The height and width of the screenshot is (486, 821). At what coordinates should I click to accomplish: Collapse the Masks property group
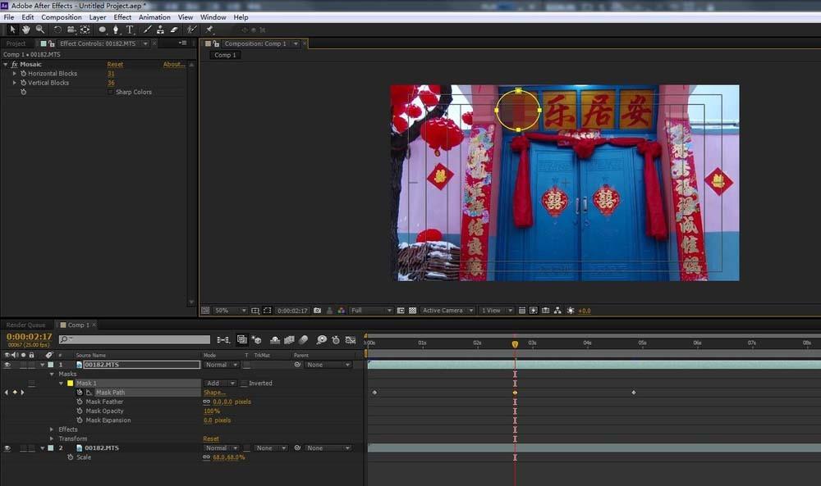click(52, 374)
